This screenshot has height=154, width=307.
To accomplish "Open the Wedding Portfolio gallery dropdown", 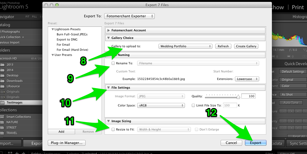I will (x=185, y=46).
